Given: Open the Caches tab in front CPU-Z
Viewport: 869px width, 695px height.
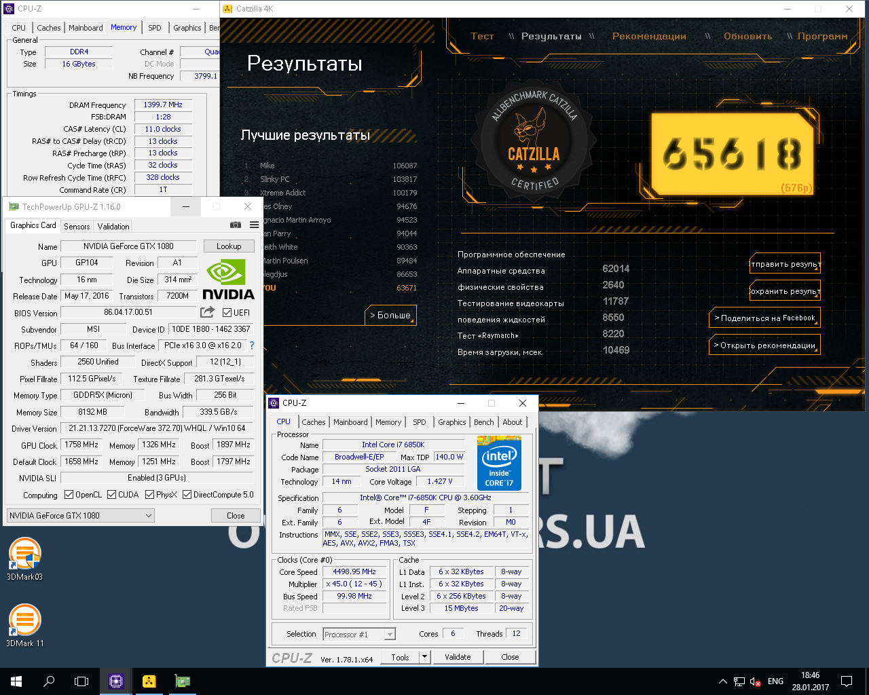Looking at the screenshot, I should [x=314, y=422].
